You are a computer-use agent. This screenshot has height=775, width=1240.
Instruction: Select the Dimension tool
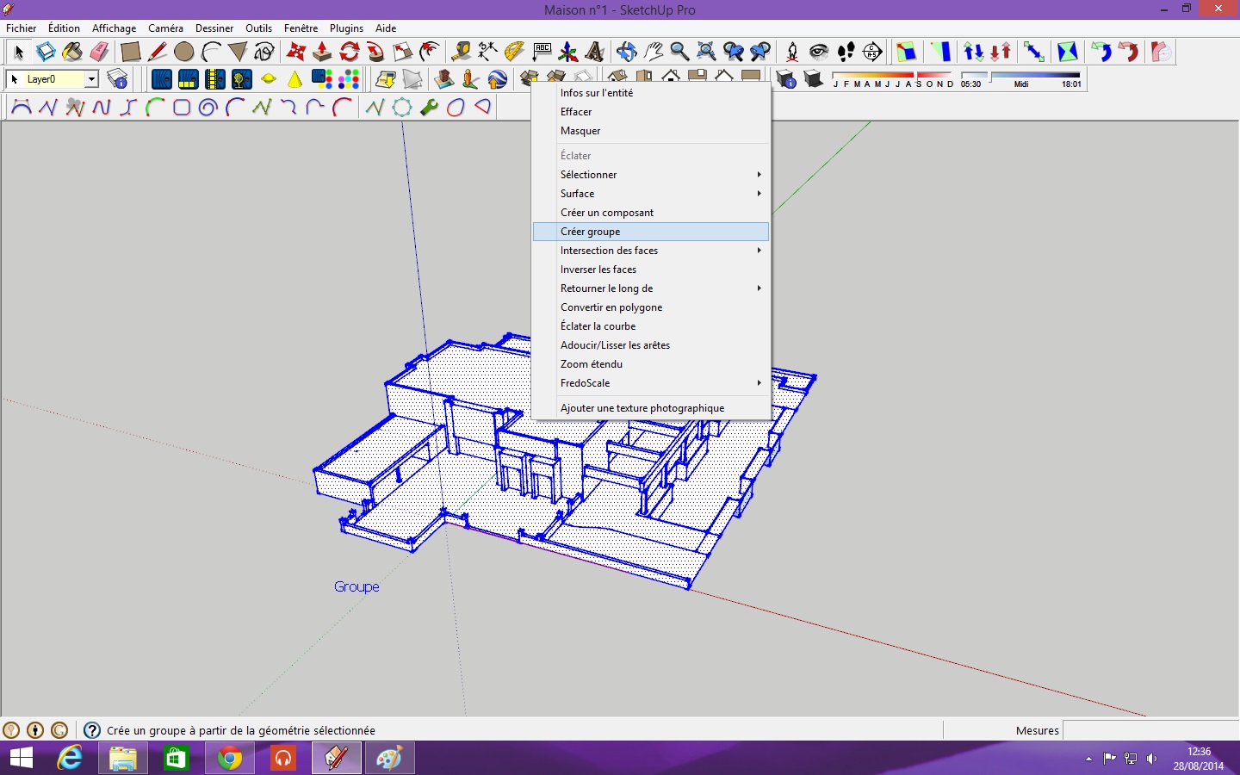coord(488,52)
